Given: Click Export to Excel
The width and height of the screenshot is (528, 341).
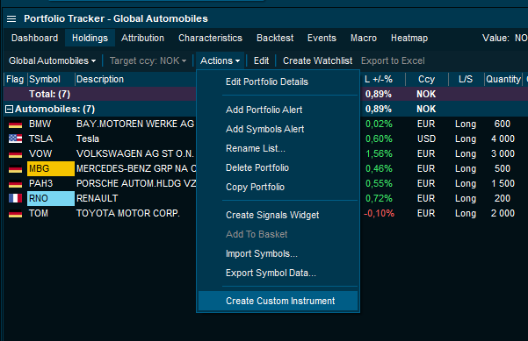Looking at the screenshot, I should tap(393, 60).
